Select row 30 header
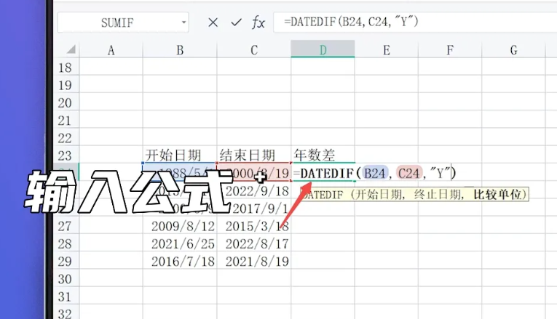This screenshot has width=557, height=319. (x=65, y=279)
